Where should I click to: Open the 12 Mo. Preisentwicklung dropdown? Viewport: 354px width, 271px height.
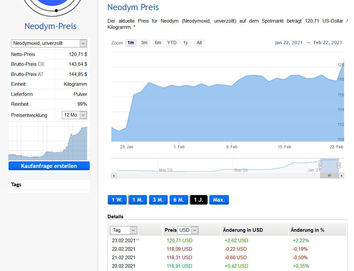(x=75, y=115)
